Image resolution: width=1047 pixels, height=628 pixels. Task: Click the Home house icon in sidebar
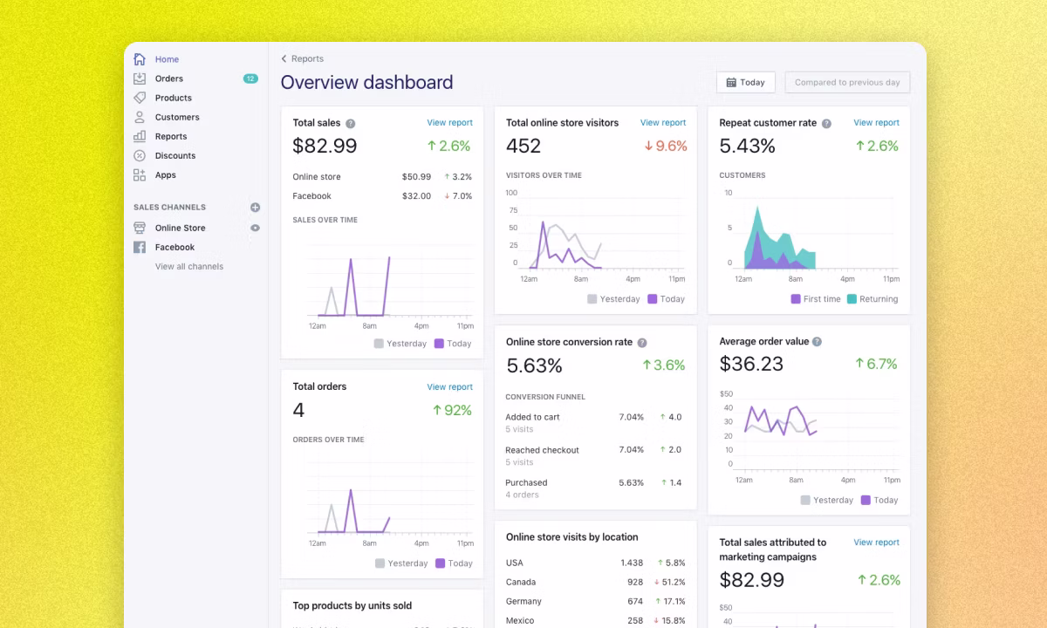pos(140,59)
